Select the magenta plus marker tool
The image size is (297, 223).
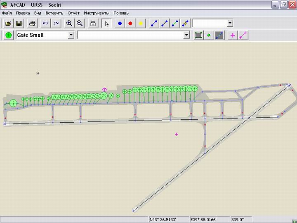[233, 35]
